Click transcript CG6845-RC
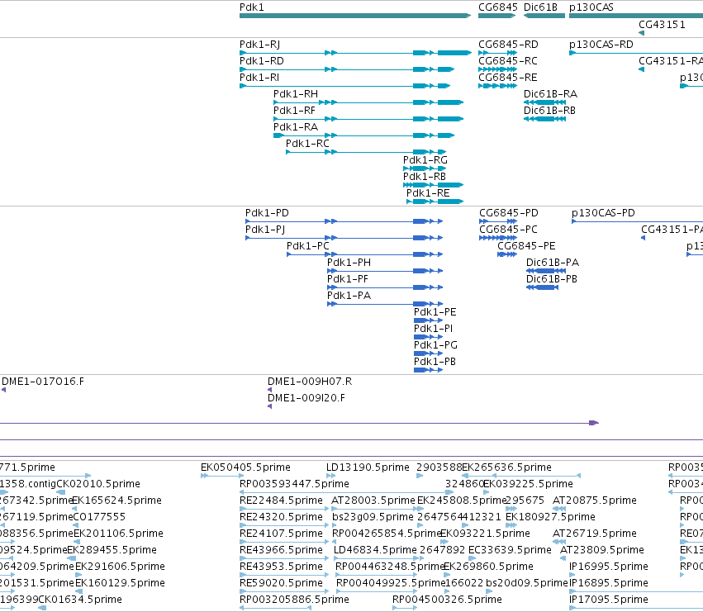Screen dimensions: 703x612 pos(497,69)
